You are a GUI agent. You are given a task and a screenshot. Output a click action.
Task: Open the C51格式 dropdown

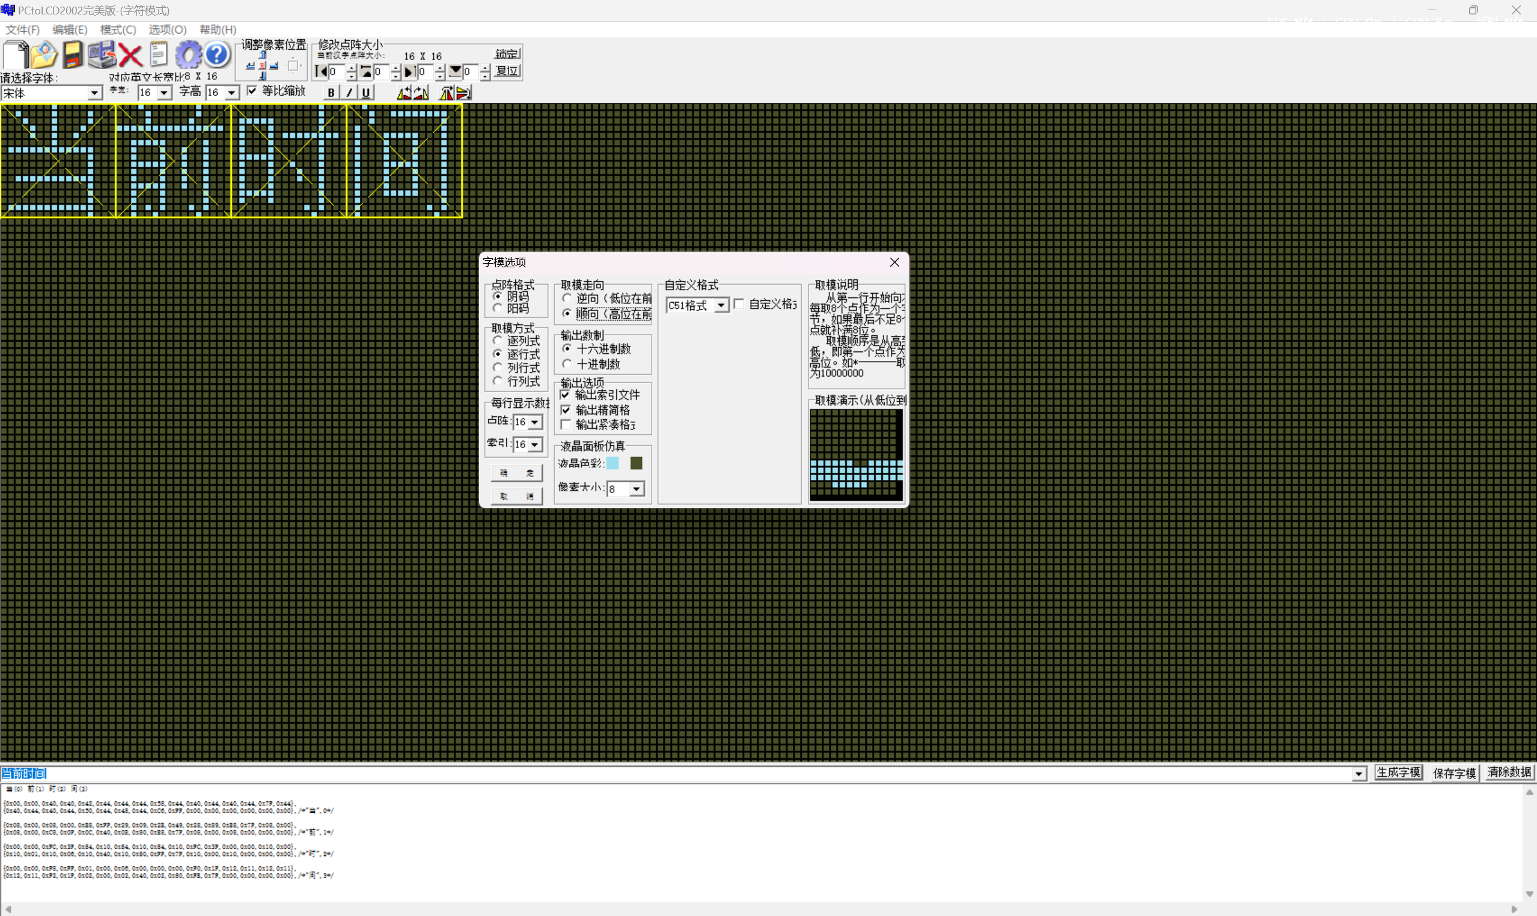(721, 306)
